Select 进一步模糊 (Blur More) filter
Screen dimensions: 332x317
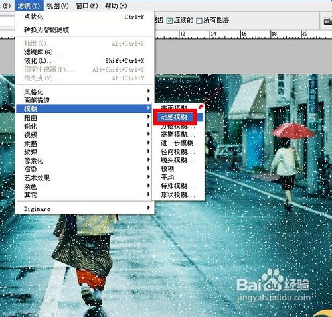point(178,143)
